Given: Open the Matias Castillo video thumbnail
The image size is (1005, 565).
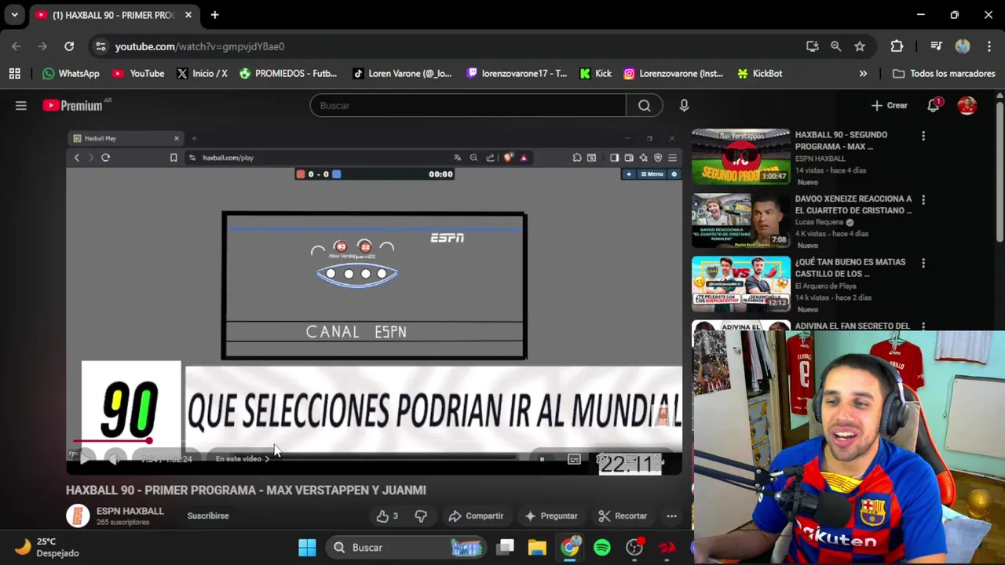Looking at the screenshot, I should (x=740, y=284).
